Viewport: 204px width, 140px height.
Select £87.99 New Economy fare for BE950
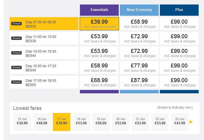(139, 82)
